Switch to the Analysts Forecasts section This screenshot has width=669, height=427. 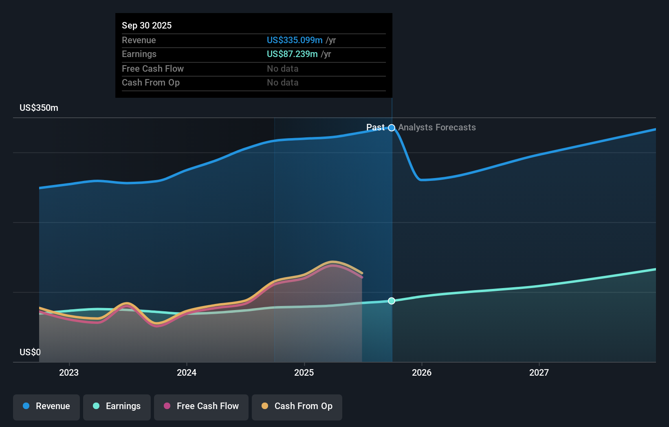pyautogui.click(x=437, y=128)
